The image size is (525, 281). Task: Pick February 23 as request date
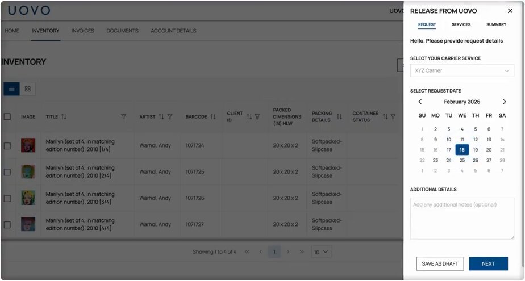pyautogui.click(x=435, y=160)
